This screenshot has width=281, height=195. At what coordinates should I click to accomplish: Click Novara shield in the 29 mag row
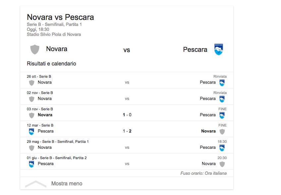31,148
